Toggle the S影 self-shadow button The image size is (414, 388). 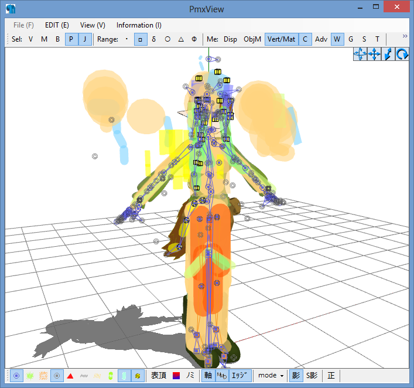pos(312,376)
